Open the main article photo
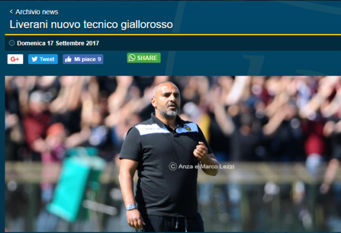The height and width of the screenshot is (233, 341). pyautogui.click(x=173, y=154)
